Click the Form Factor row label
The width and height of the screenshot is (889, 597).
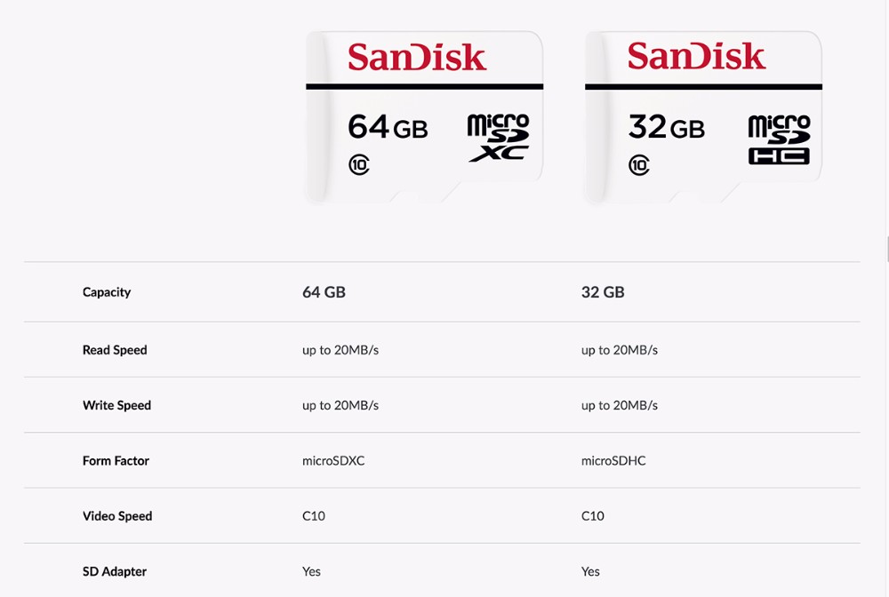[x=116, y=461]
